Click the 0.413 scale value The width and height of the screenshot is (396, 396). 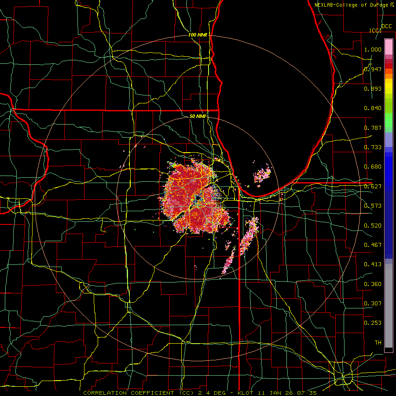click(373, 264)
